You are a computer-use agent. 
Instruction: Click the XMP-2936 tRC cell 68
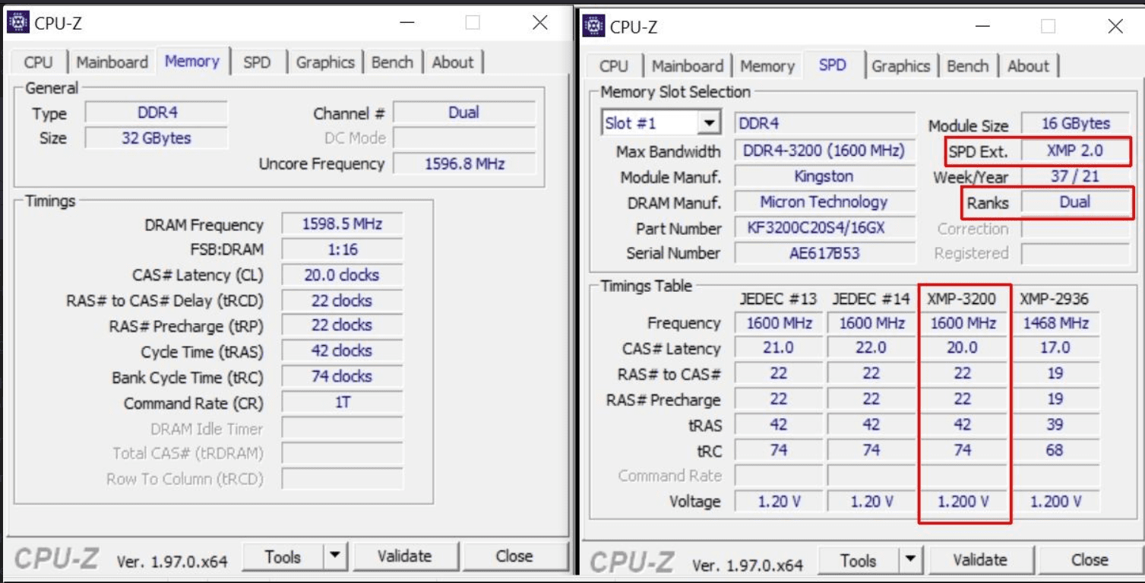(1055, 451)
